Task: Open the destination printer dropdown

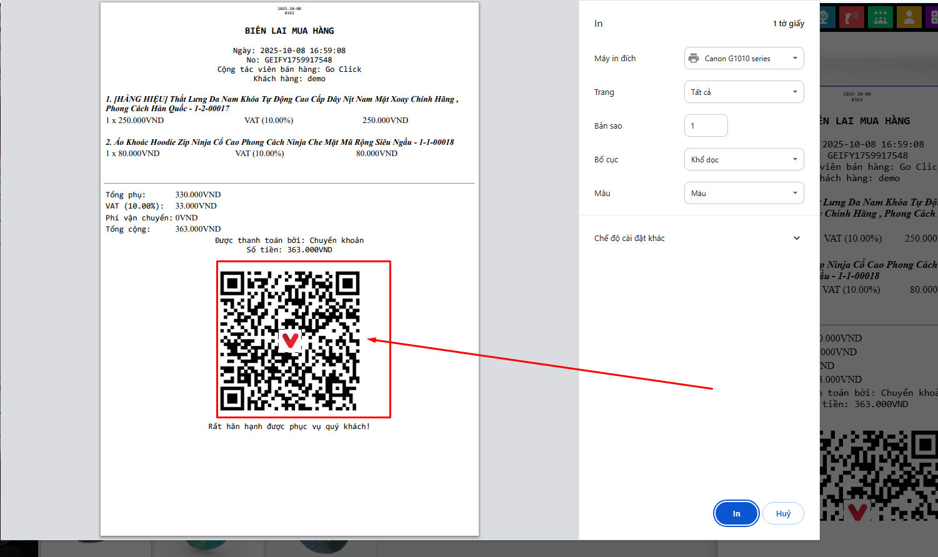Action: point(744,59)
